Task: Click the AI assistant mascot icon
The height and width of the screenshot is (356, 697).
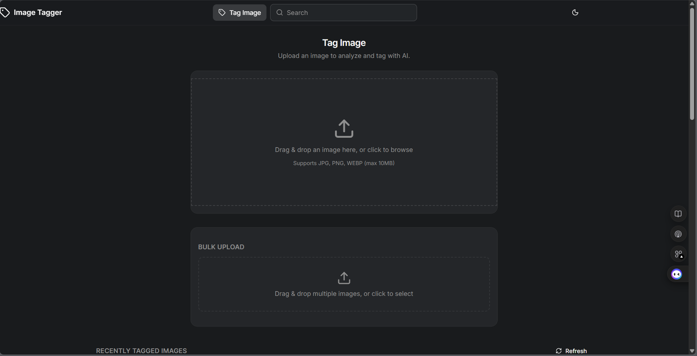Action: 677,274
